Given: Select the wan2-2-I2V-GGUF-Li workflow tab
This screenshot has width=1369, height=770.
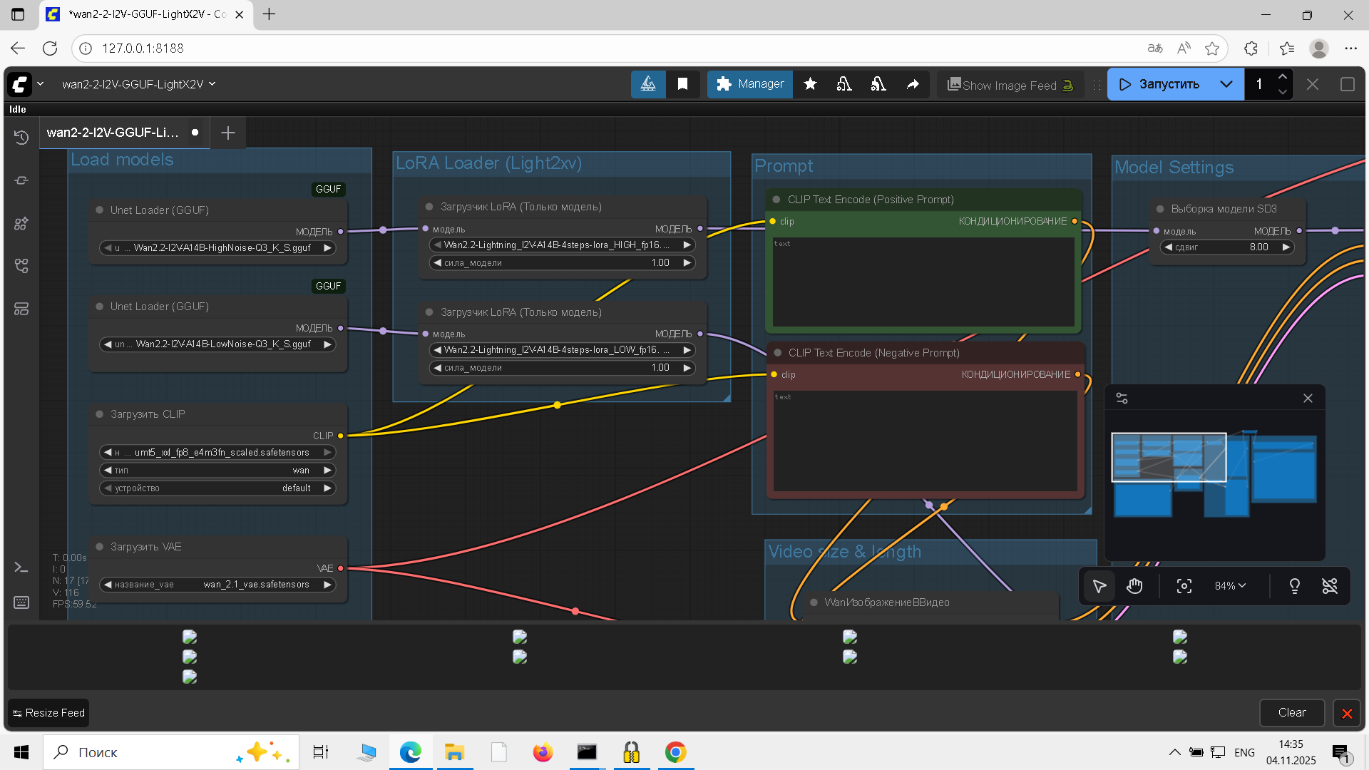Looking at the screenshot, I should point(114,133).
